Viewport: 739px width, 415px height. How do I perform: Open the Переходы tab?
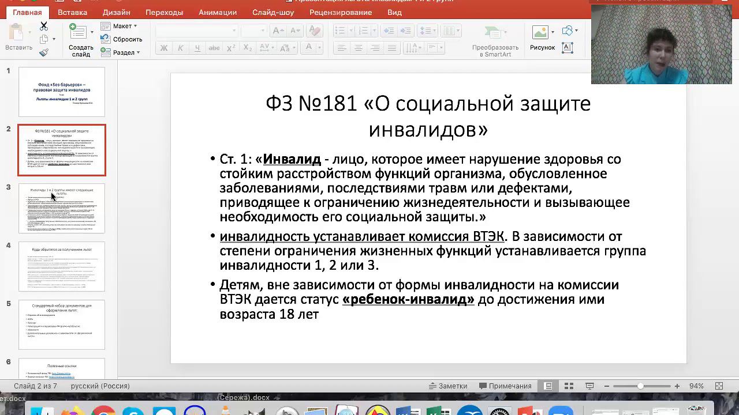tap(165, 12)
